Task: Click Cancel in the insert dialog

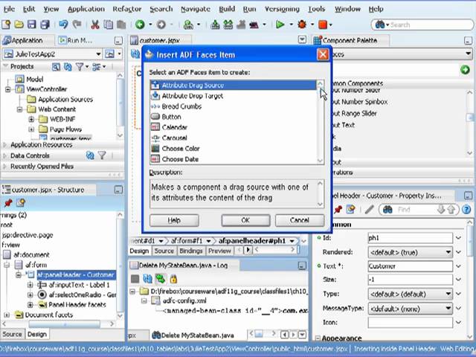Action: [299, 220]
